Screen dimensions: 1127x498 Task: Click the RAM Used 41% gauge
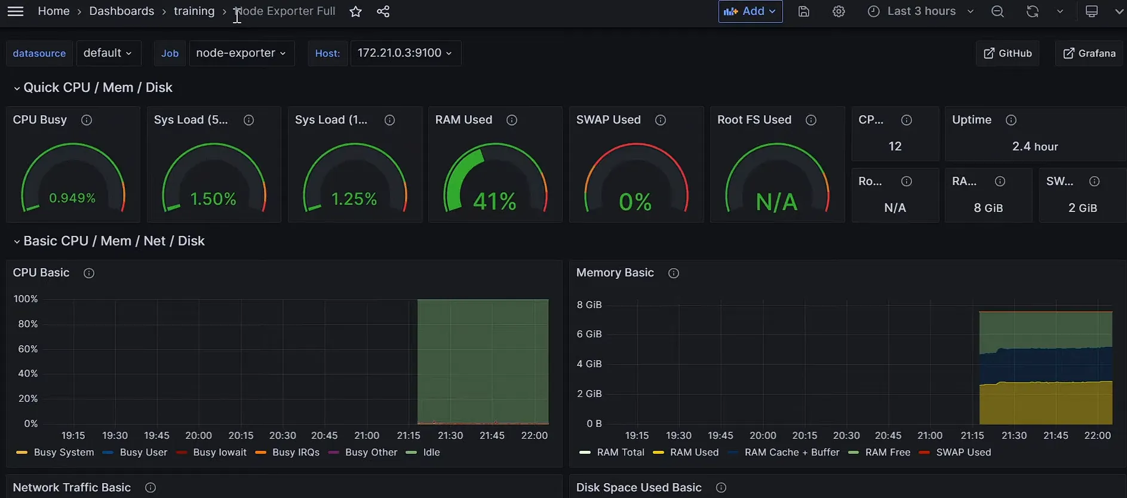pos(495,178)
